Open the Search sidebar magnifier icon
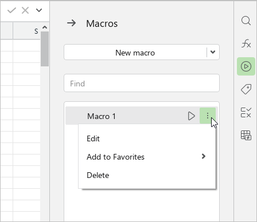This screenshot has height=222, width=257. pyautogui.click(x=246, y=21)
